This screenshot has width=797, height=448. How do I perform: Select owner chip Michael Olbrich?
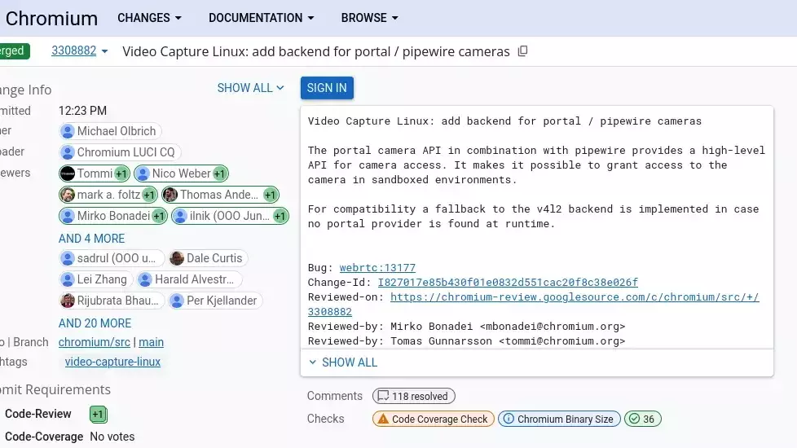pyautogui.click(x=110, y=131)
